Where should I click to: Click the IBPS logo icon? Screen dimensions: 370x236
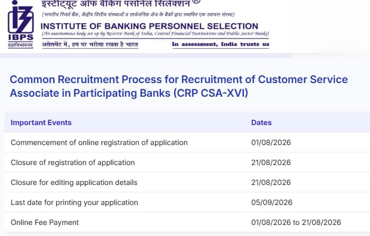(x=21, y=24)
